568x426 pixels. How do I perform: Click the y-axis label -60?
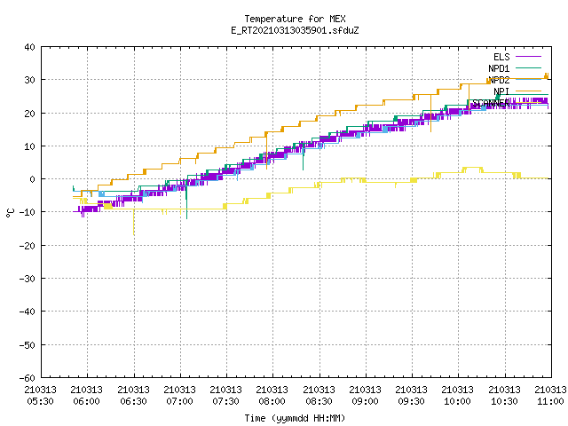click(x=28, y=378)
